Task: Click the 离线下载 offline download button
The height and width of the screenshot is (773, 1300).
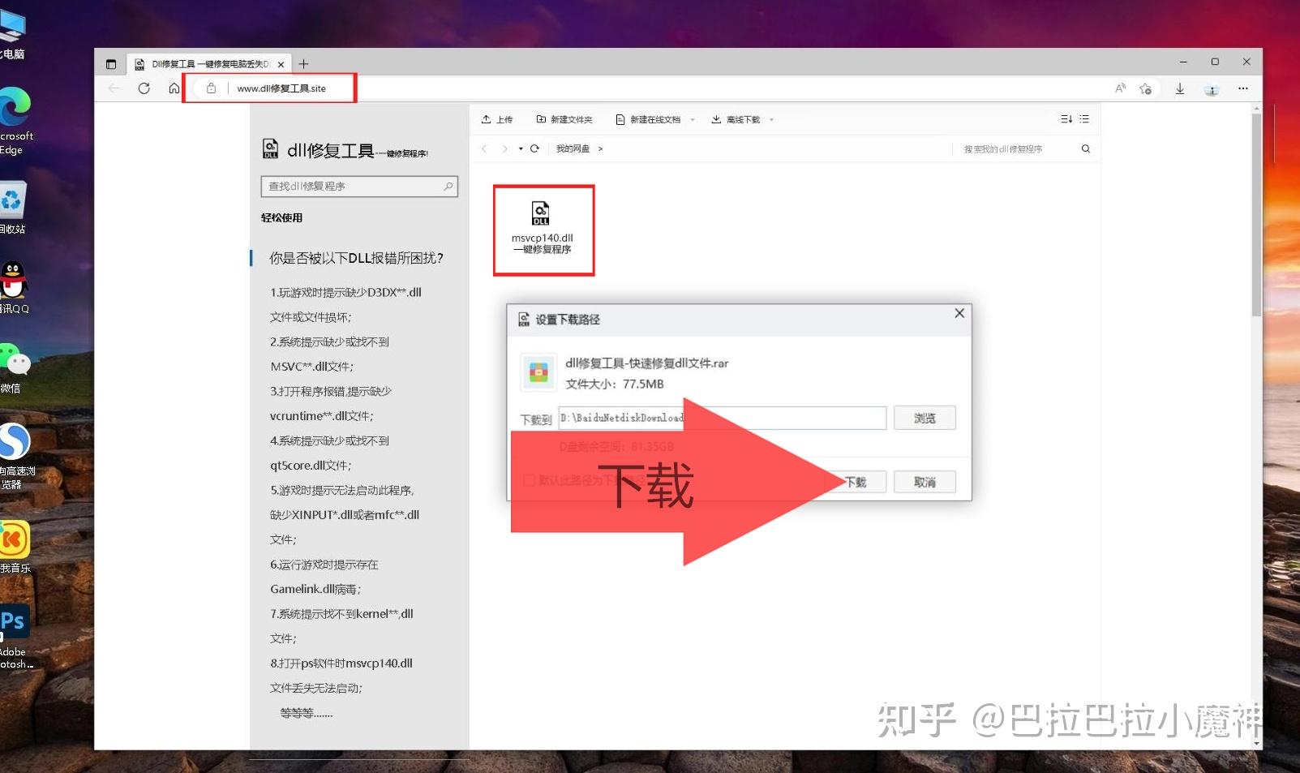Action: [736, 119]
